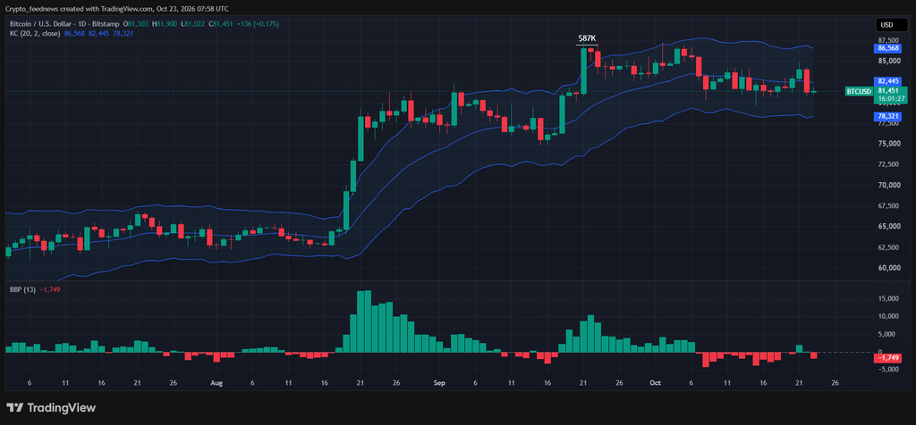
Task: Click the KC legend upper value 86,568
Action: [x=74, y=33]
